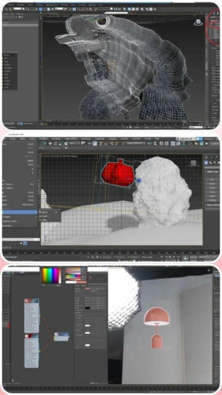Image resolution: width=222 pixels, height=395 pixels.
Task: Select the small output node in Slate editor
Action: tap(62, 336)
